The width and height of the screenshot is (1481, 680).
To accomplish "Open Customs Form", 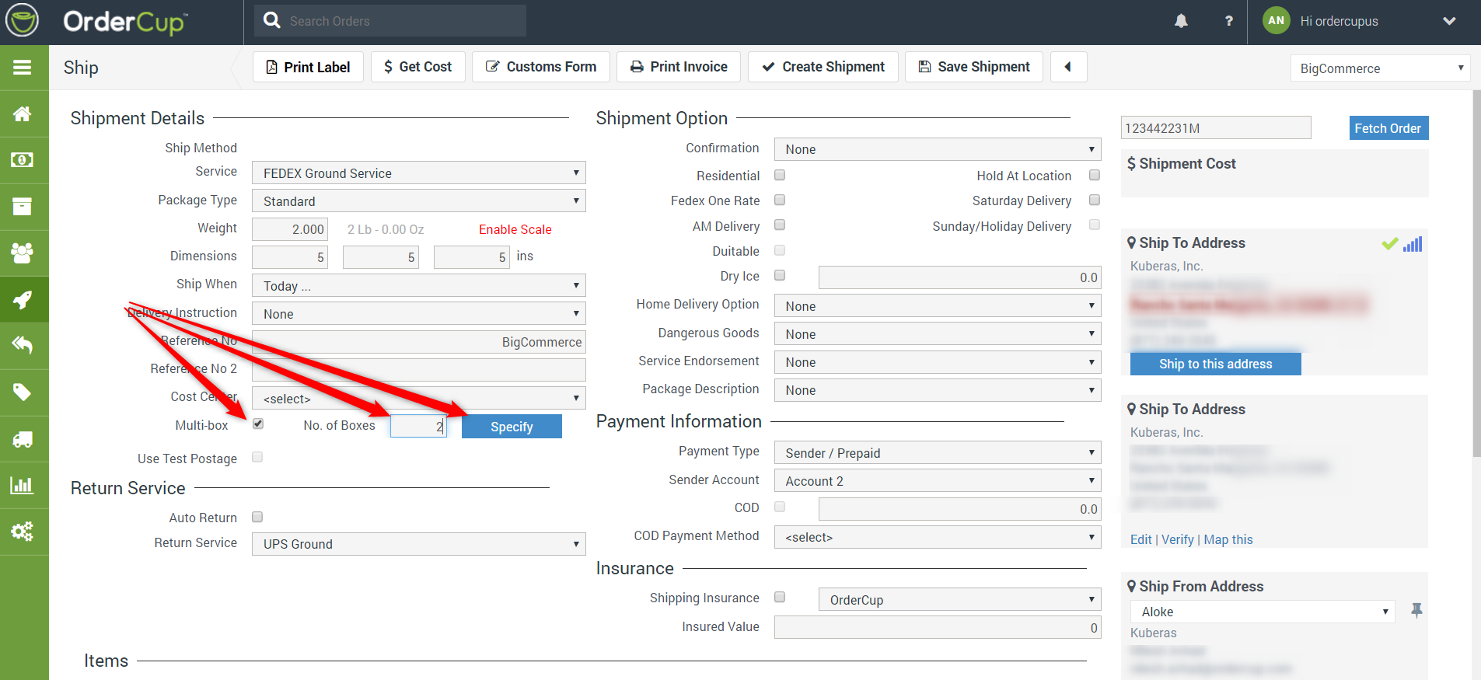I will pyautogui.click(x=541, y=67).
